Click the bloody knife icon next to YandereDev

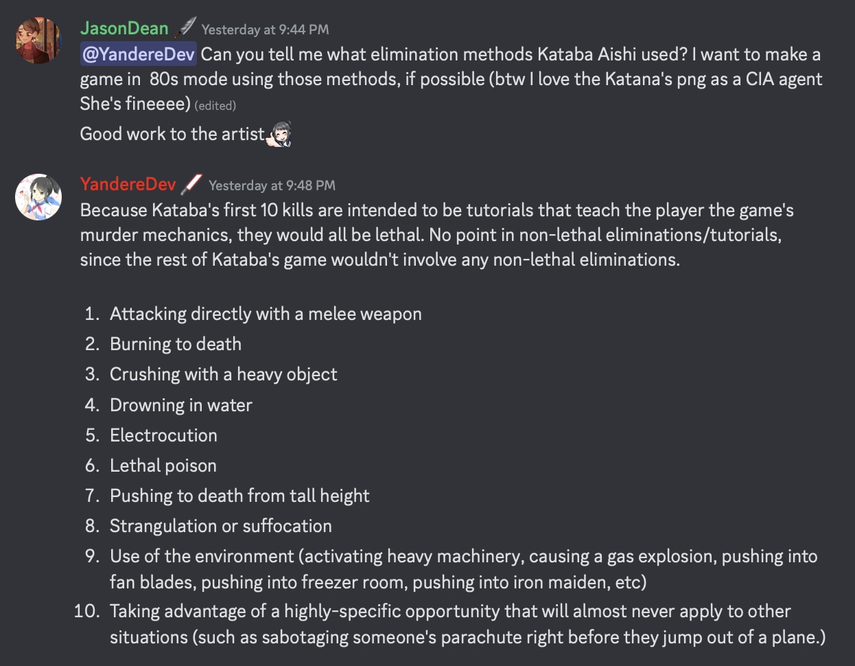(x=191, y=184)
